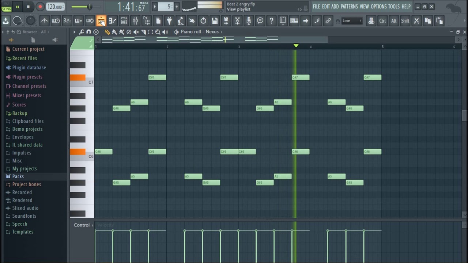Open the channel rack icon

(124, 21)
